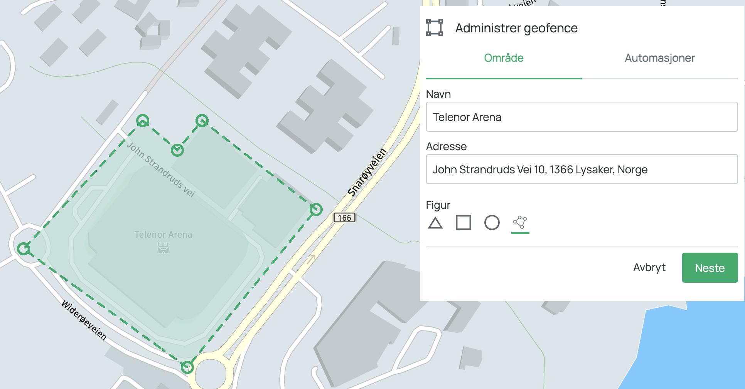Click the Adresse label
Screen dimensions: 745x389
(x=446, y=146)
